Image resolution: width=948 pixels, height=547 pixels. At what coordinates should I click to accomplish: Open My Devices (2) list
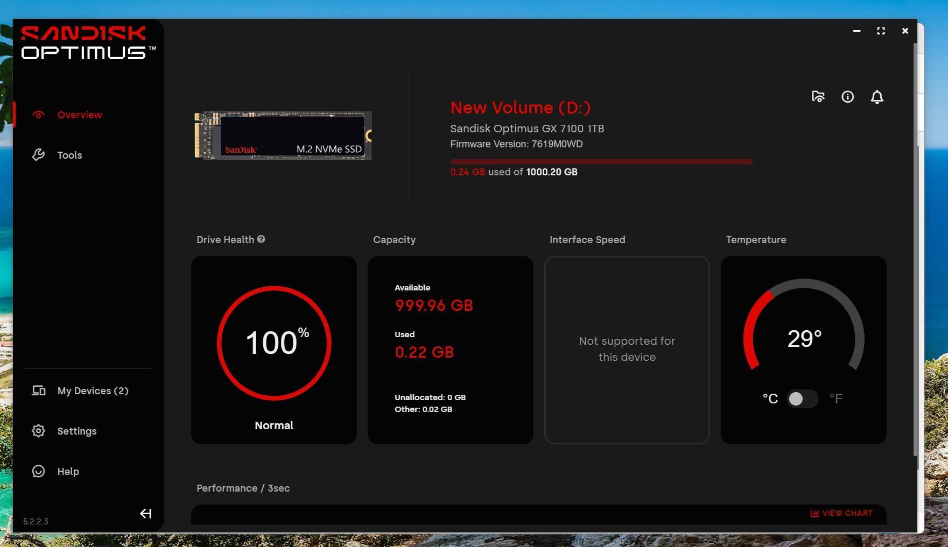click(93, 390)
